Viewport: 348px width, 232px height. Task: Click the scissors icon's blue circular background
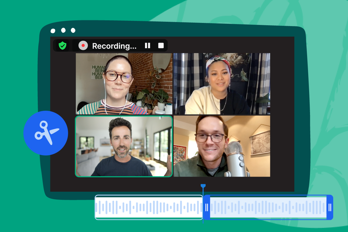tap(46, 133)
